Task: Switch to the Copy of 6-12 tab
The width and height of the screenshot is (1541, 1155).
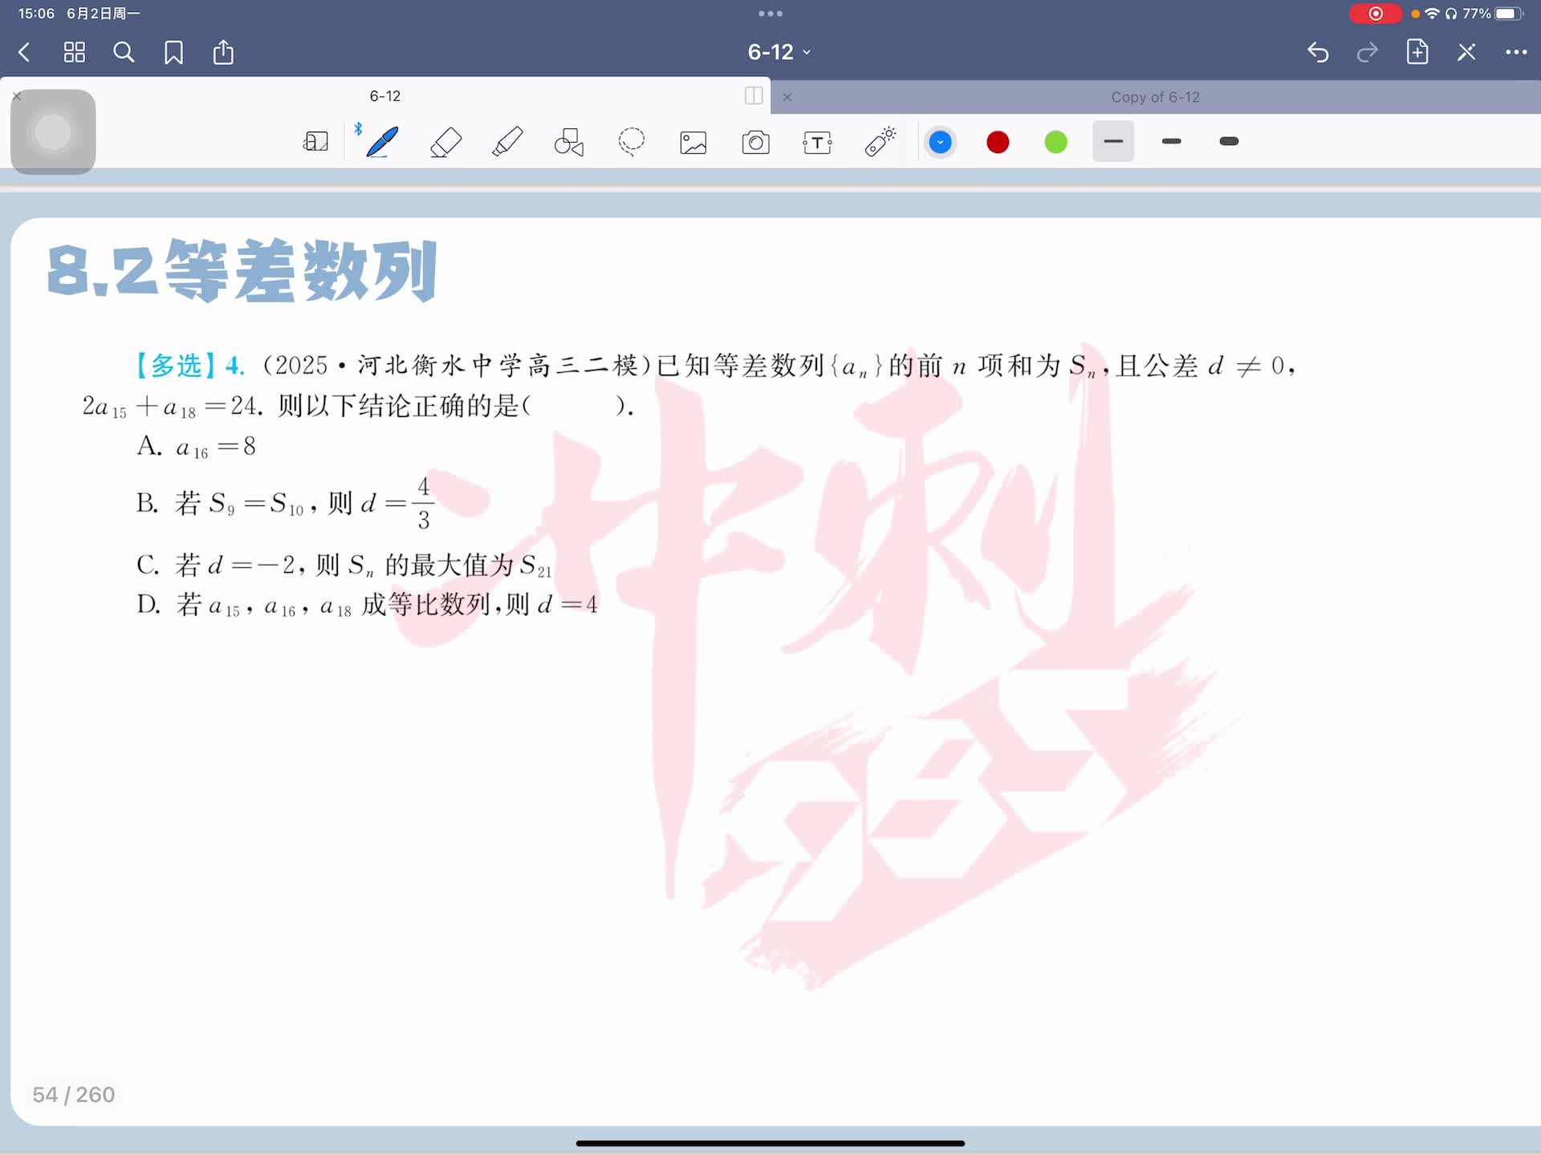Action: click(1154, 97)
